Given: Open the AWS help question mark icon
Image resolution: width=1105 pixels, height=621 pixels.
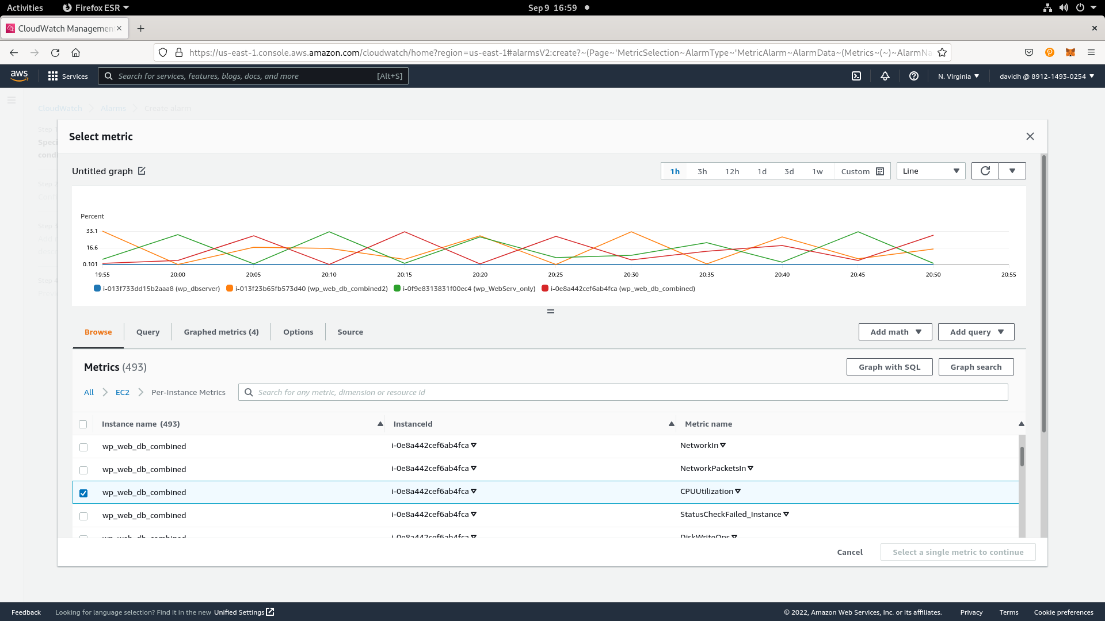Looking at the screenshot, I should [x=914, y=76].
